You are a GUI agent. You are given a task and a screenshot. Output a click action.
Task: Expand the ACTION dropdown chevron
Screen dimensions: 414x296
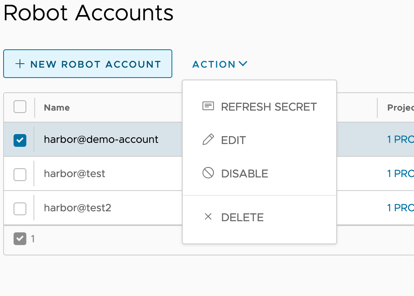[x=243, y=64]
